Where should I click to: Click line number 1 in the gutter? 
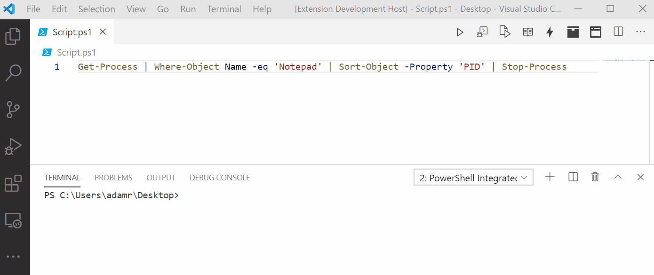pyautogui.click(x=57, y=67)
